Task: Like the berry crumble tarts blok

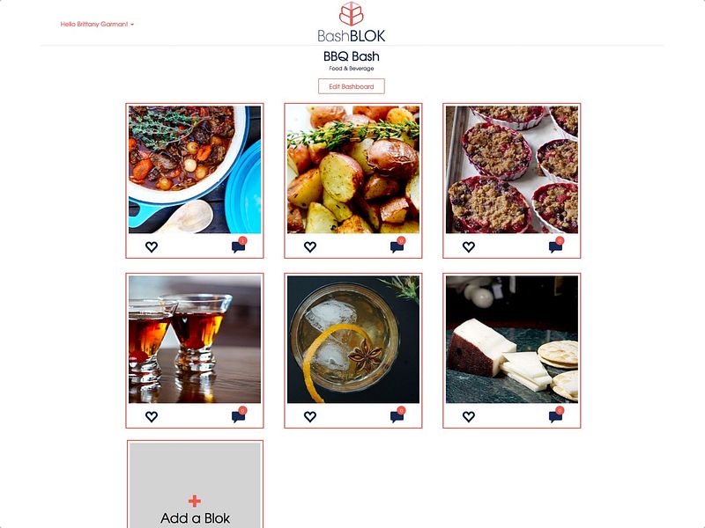Action: coord(469,246)
